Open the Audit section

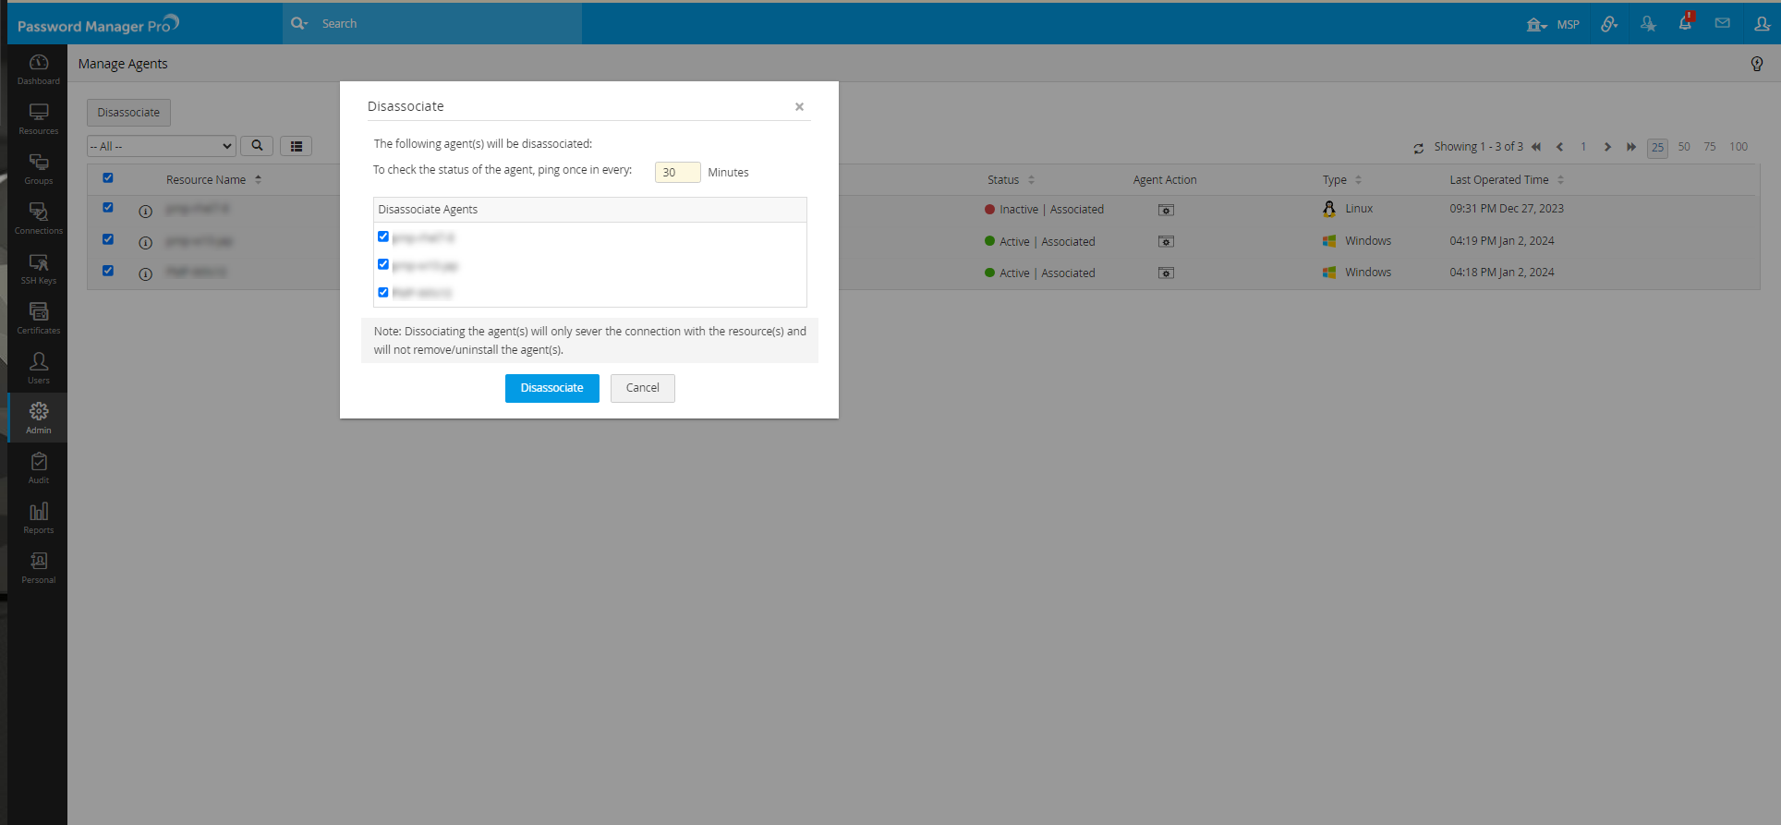pyautogui.click(x=38, y=468)
